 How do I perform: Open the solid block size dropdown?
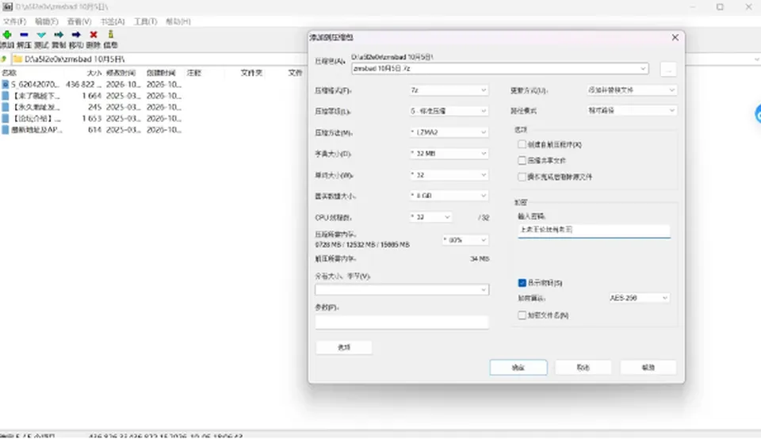(449, 196)
